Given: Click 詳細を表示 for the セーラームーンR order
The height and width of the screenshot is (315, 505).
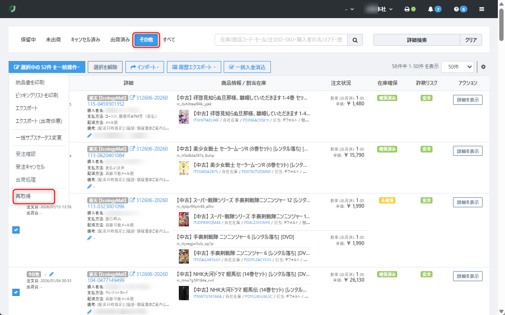Looking at the screenshot, I should coord(467,151).
